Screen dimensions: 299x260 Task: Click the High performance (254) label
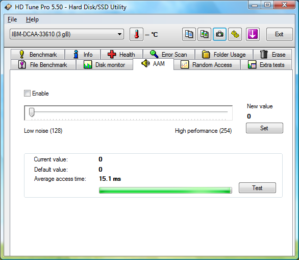click(x=203, y=131)
